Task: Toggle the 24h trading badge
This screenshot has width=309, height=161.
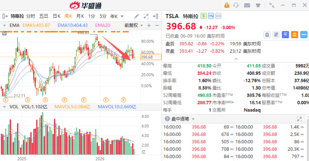Action: coord(218,16)
